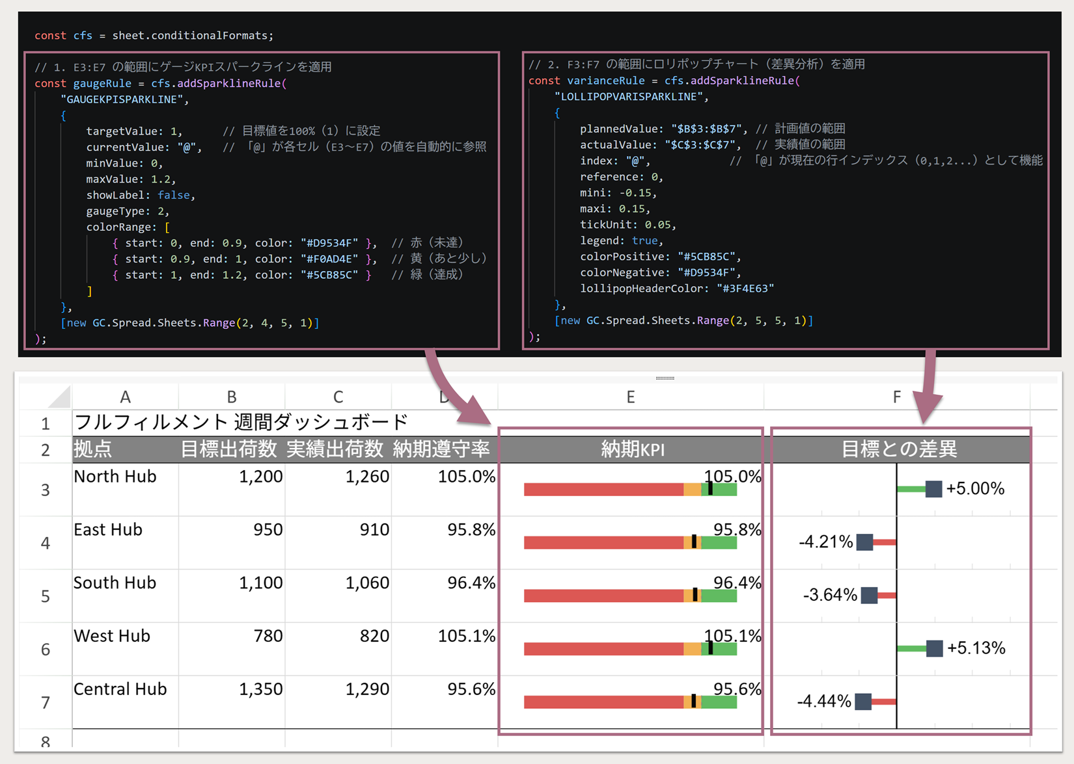The image size is (1074, 764).
Task: Select column header B
Action: (231, 397)
